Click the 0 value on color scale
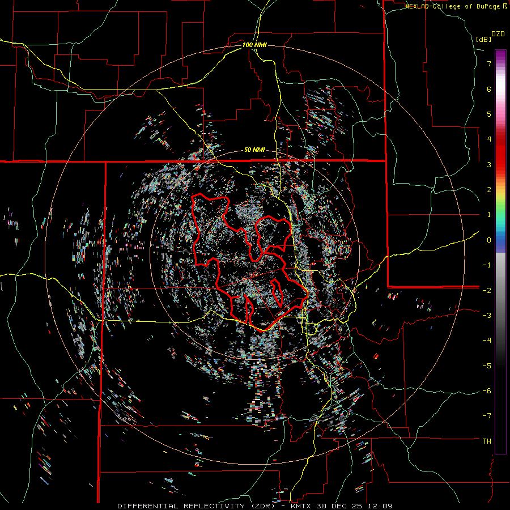This screenshot has height=510, width=510. click(489, 240)
